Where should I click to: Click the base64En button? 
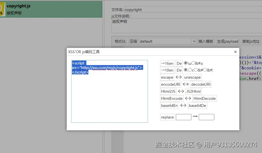(x=169, y=105)
